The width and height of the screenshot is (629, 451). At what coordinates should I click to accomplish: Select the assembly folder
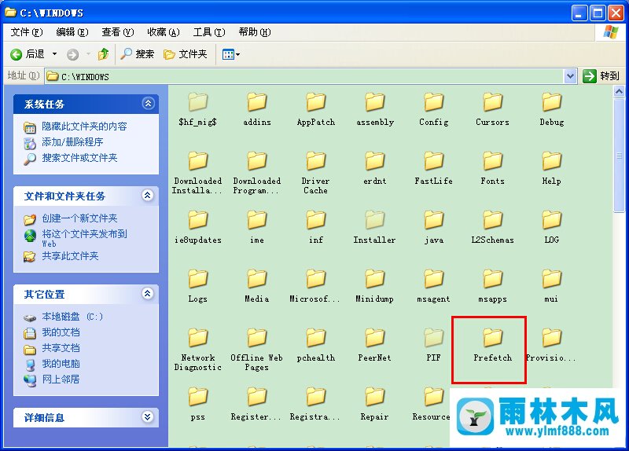[375, 109]
